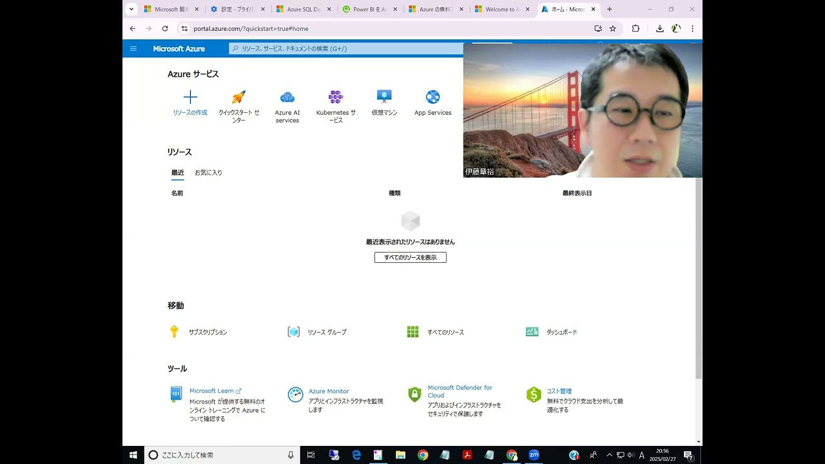The image size is (825, 464).
Task: Click the install app icon in address bar
Action: pyautogui.click(x=598, y=28)
